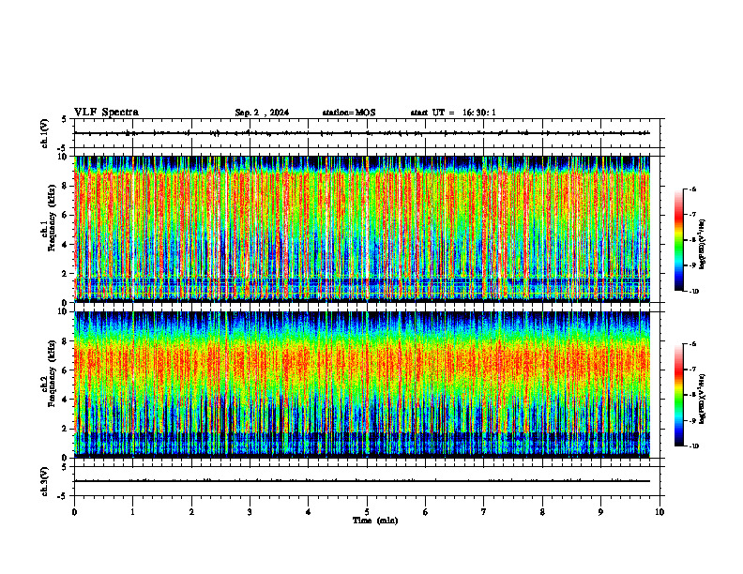The height and width of the screenshot is (574, 743).
Task: Click the '-6' label on ch.1 color scale
Action: pos(692,189)
